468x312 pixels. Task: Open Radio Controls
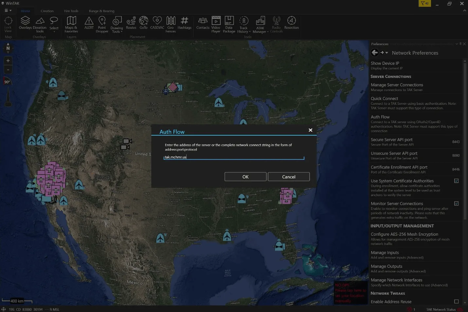277,25
